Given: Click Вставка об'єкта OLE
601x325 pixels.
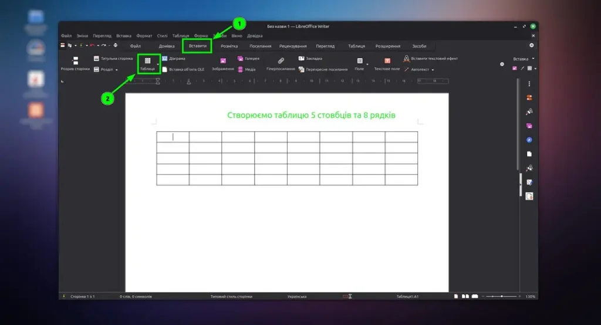Looking at the screenshot, I should coord(183,69).
